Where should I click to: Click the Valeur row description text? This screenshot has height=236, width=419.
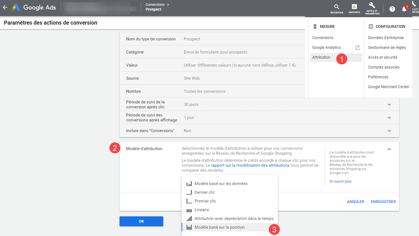(239, 65)
